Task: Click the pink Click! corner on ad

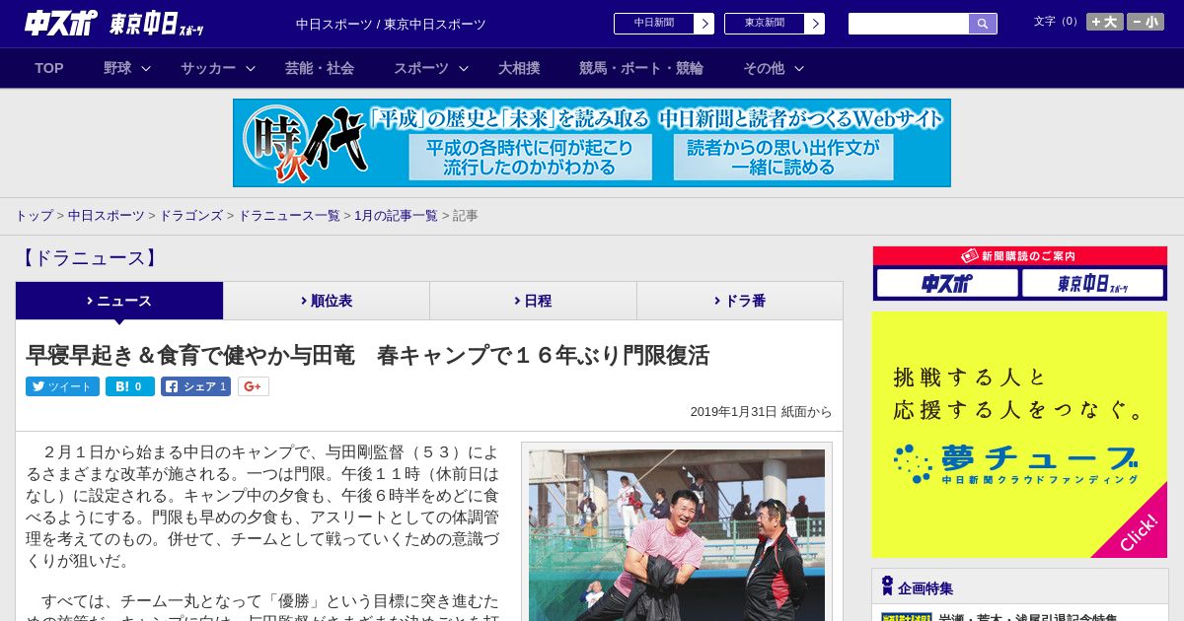Action: click(x=1137, y=530)
